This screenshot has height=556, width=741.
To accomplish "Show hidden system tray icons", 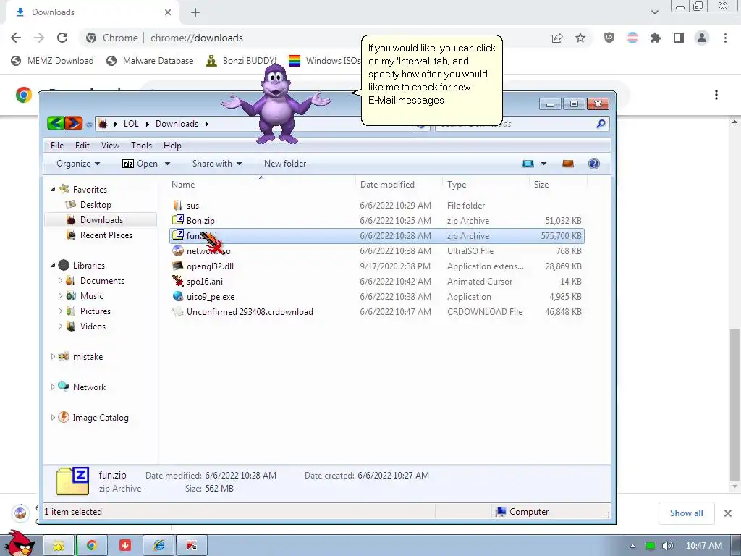I will point(632,546).
